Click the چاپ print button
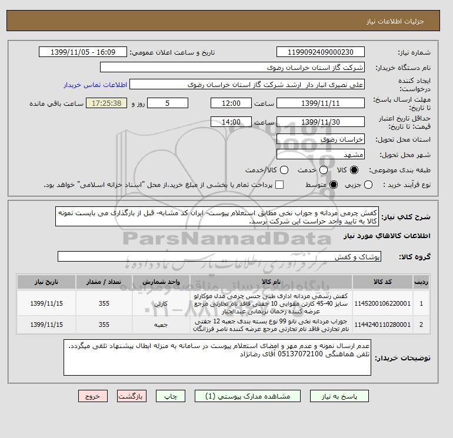The width and height of the screenshot is (453, 438). pos(171,396)
